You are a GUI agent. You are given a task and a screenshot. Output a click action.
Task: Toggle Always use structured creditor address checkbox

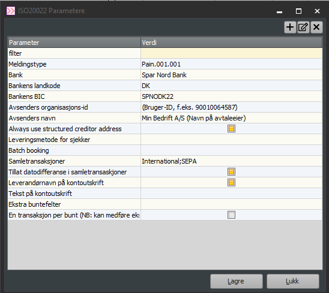click(x=231, y=129)
